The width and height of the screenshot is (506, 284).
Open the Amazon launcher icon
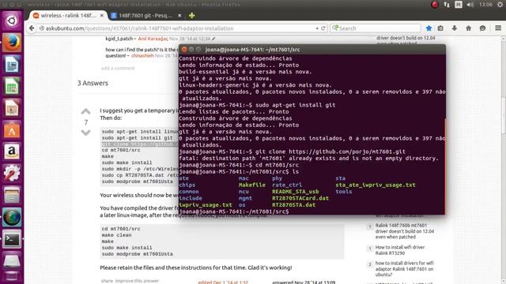tap(12, 151)
